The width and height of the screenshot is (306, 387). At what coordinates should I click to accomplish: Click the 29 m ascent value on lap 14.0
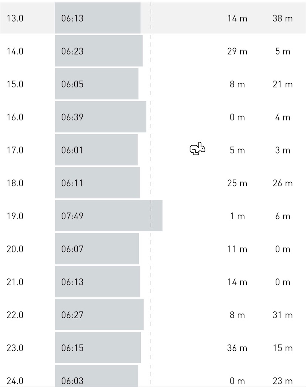[x=237, y=51]
